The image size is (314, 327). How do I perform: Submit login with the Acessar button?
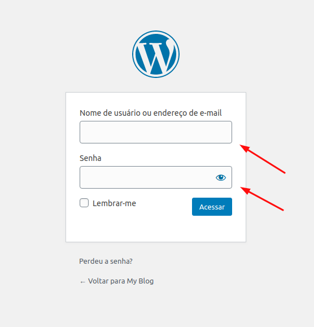coord(212,207)
